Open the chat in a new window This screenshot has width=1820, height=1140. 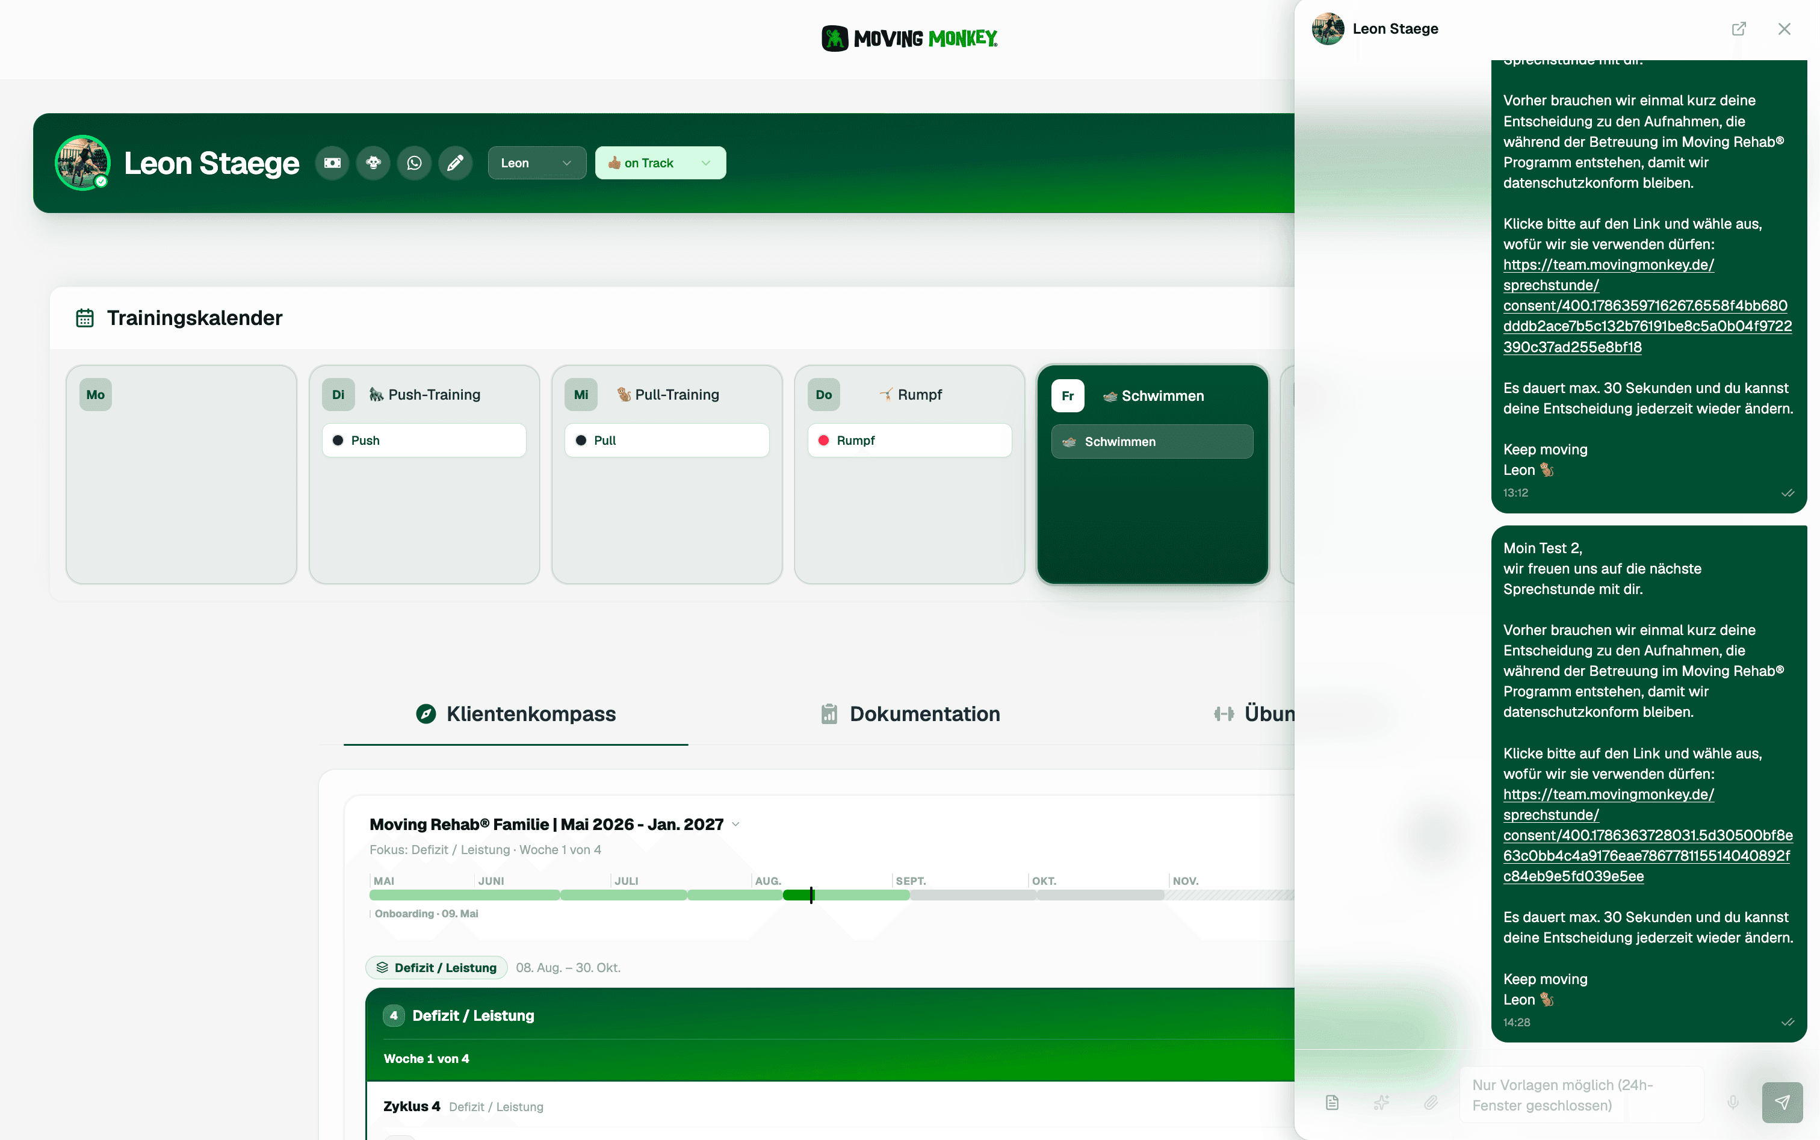point(1739,29)
